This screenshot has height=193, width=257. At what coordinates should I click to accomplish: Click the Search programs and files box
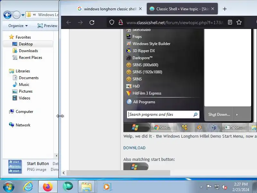tap(163, 115)
